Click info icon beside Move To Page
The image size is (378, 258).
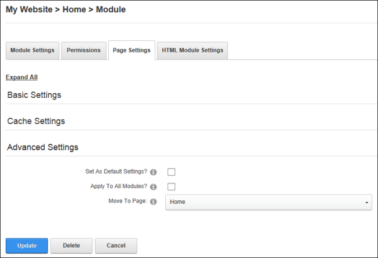[154, 202]
